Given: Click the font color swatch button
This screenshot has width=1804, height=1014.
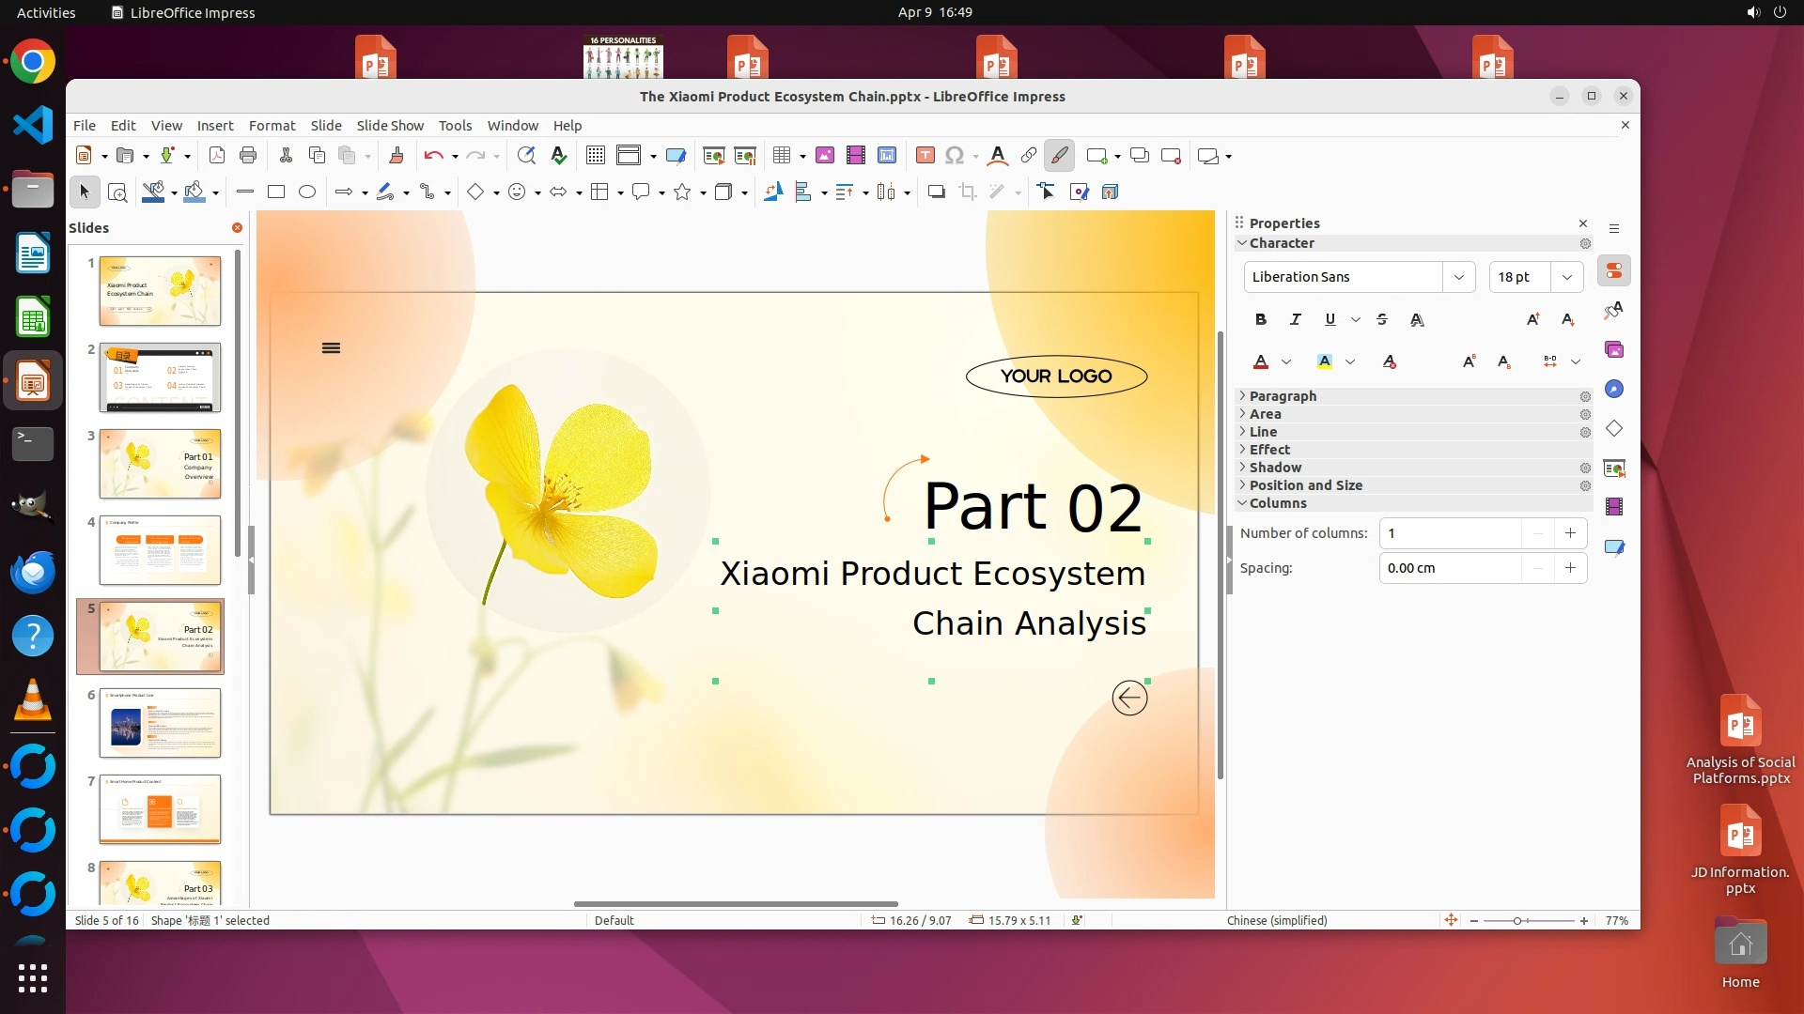Looking at the screenshot, I should click(x=1261, y=361).
